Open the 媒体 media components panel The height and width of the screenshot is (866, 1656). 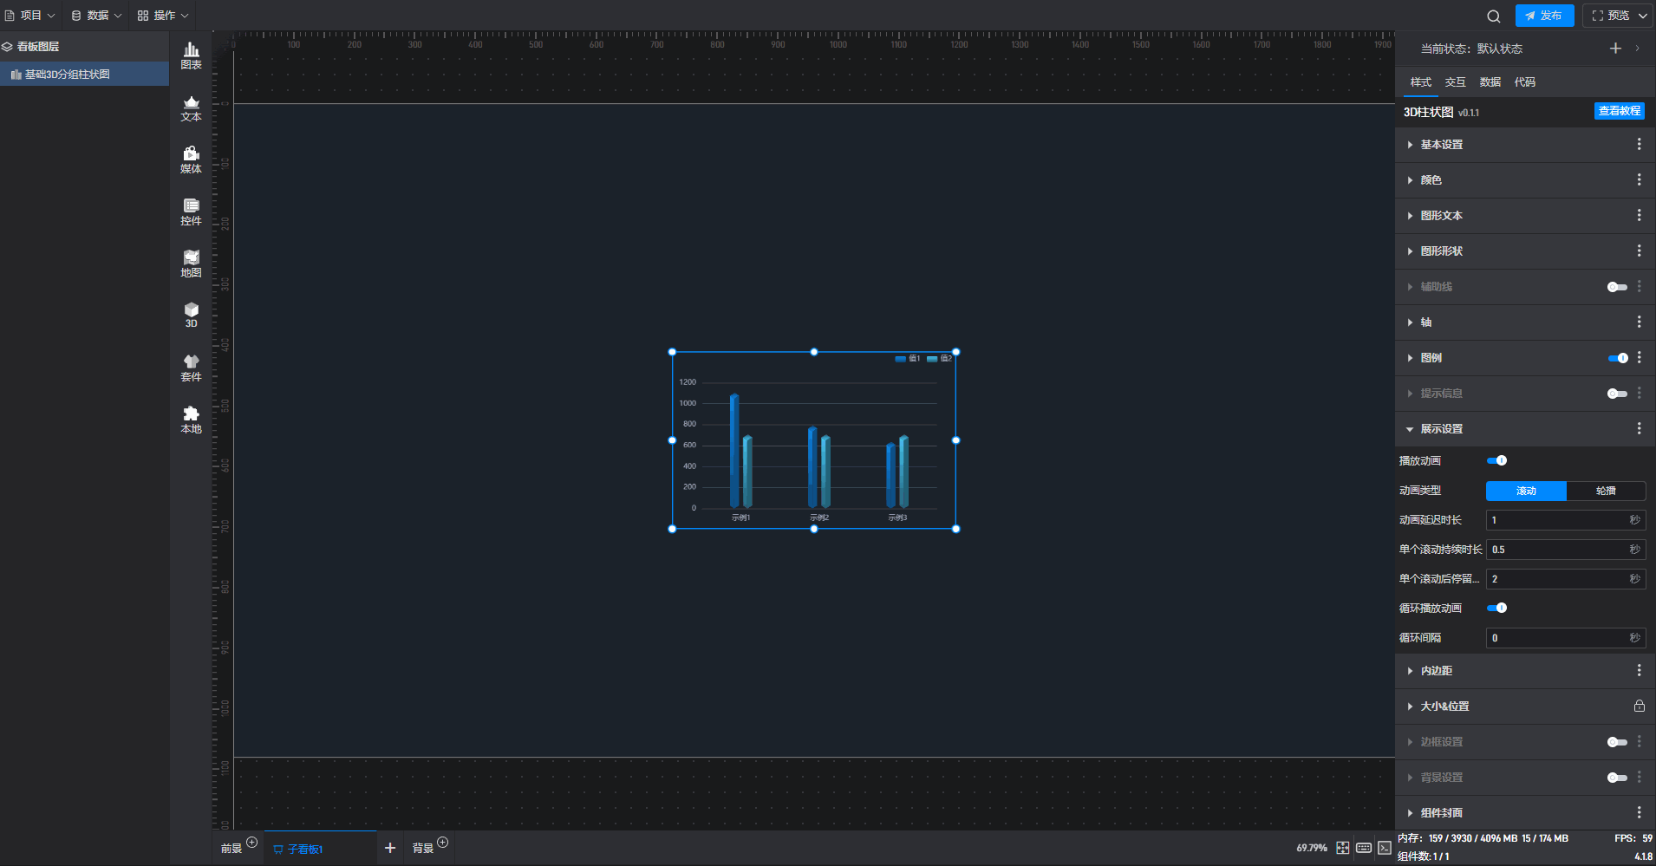tap(191, 160)
